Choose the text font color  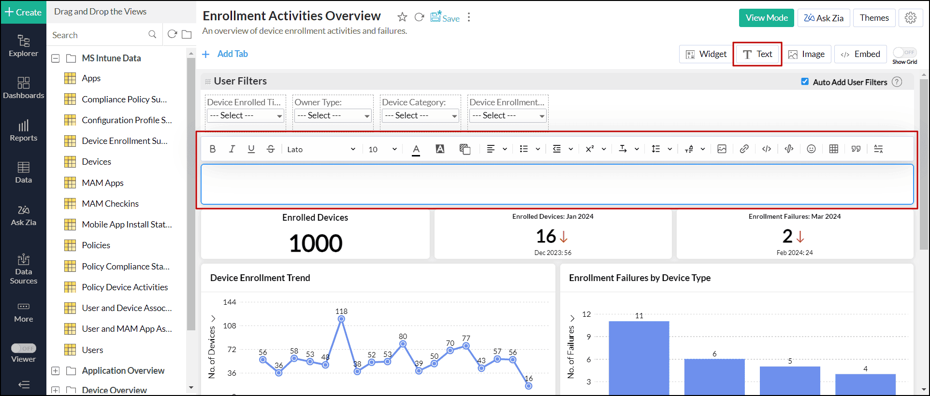416,149
